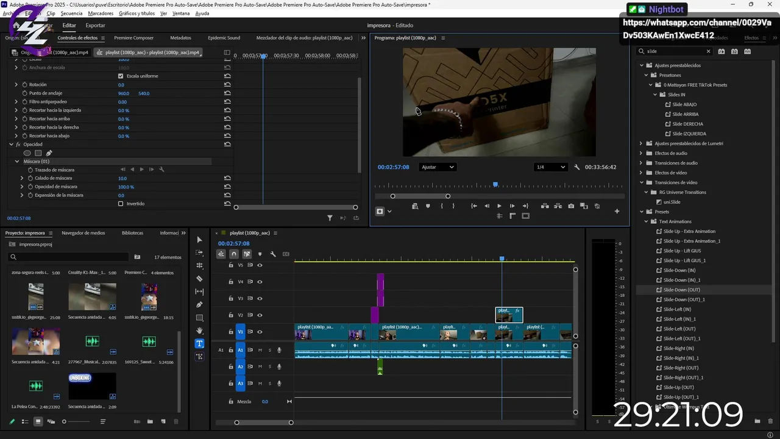
Task: Expand Efectos de vídeo folder
Action: click(x=641, y=173)
